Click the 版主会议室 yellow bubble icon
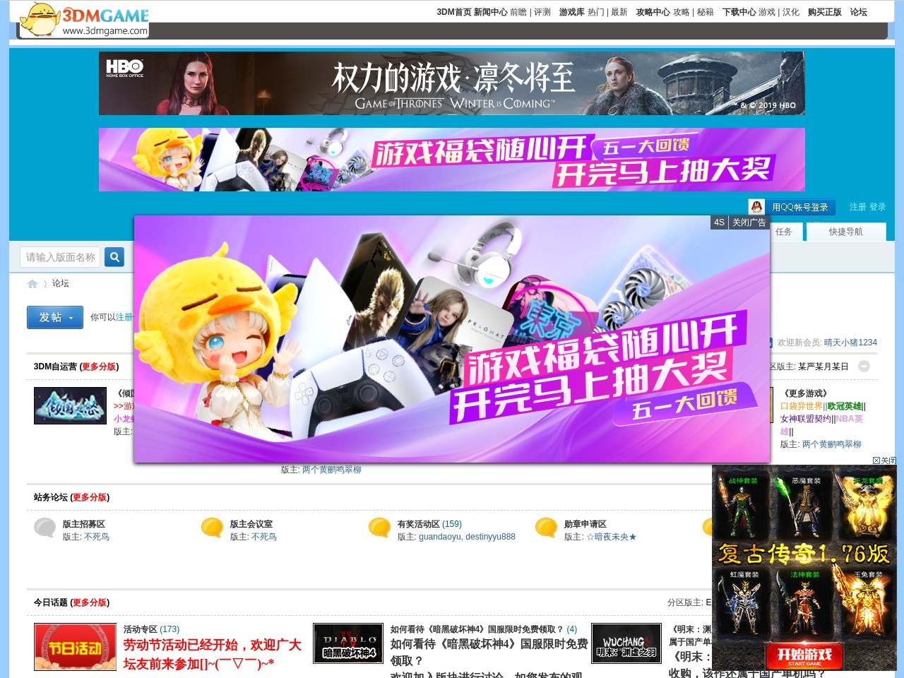Screen dimensions: 904x678 (x=212, y=528)
